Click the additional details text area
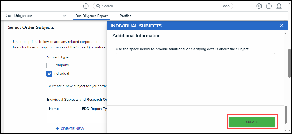 (x=195, y=69)
